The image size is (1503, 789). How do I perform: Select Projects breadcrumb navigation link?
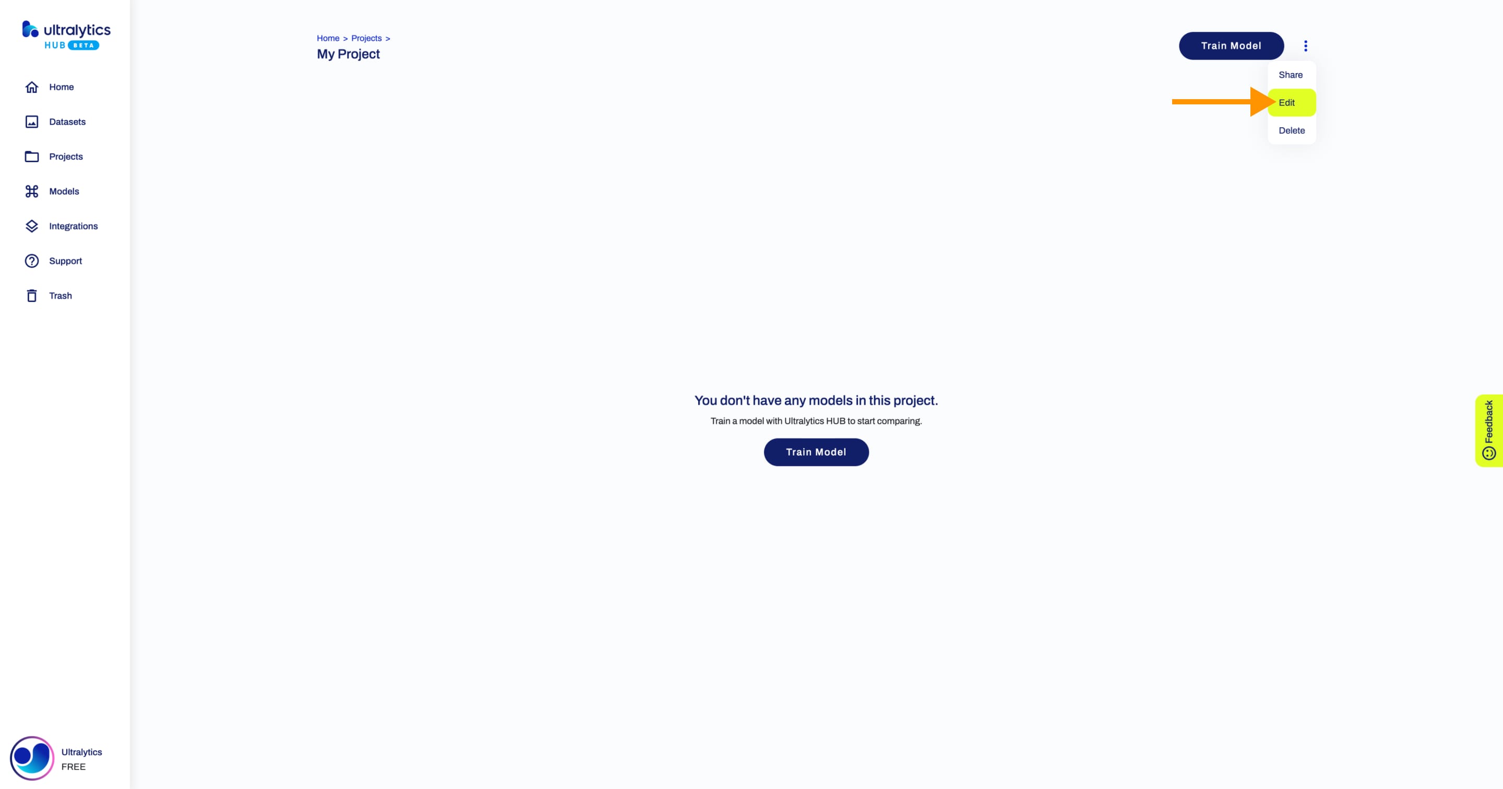[366, 38]
